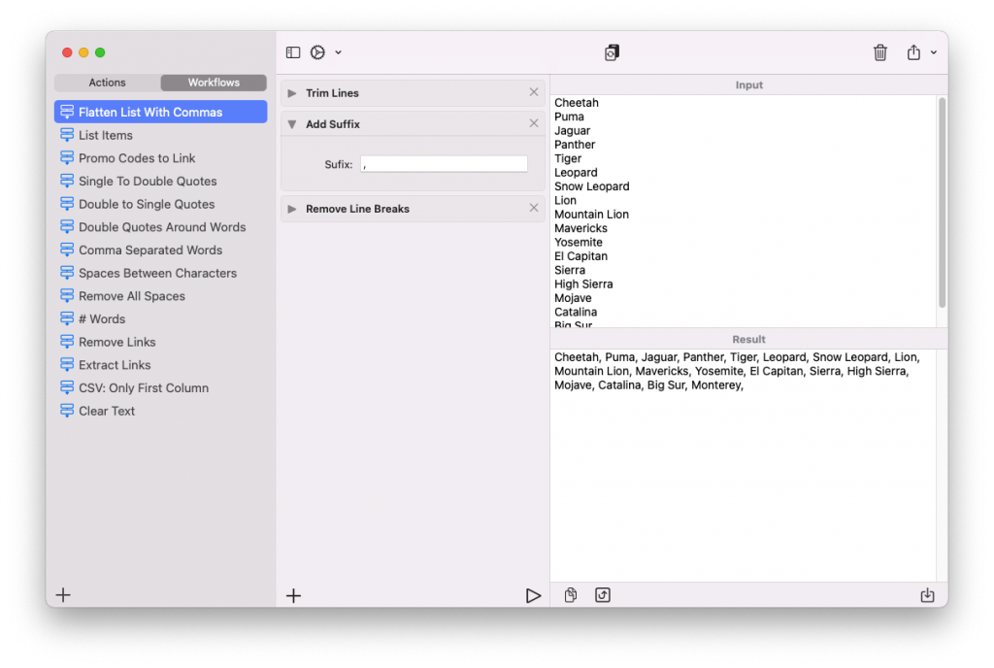Select CSV: Only First Column workflow
The image size is (994, 668).
click(160, 387)
